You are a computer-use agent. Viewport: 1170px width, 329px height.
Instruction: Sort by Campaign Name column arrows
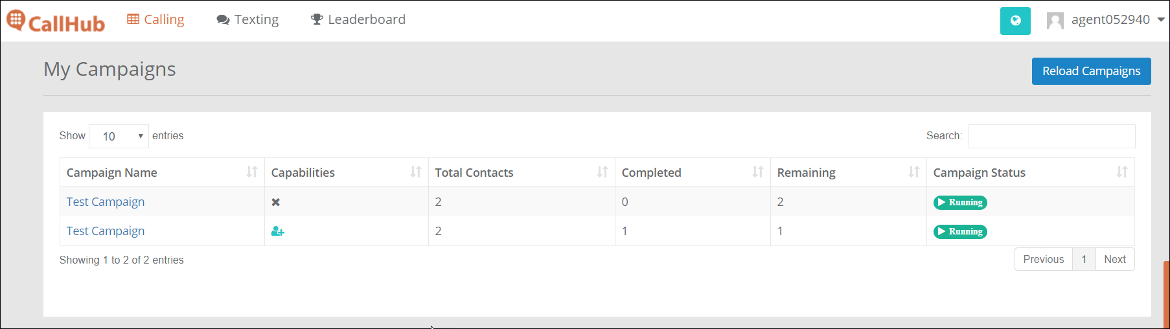pyautogui.click(x=252, y=172)
